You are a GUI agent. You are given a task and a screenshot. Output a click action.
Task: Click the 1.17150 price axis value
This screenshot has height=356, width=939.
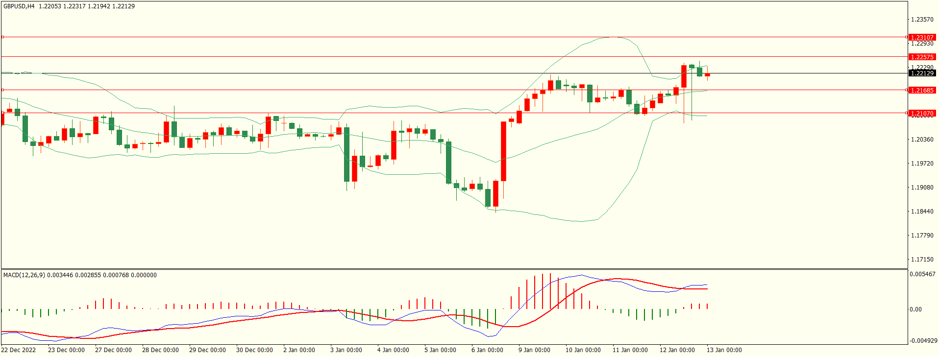click(921, 259)
